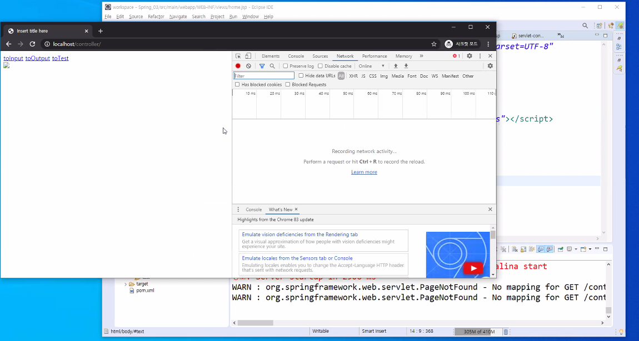The height and width of the screenshot is (341, 639).
Task: Open the Chrome three-dot menu
Action: tap(488, 44)
